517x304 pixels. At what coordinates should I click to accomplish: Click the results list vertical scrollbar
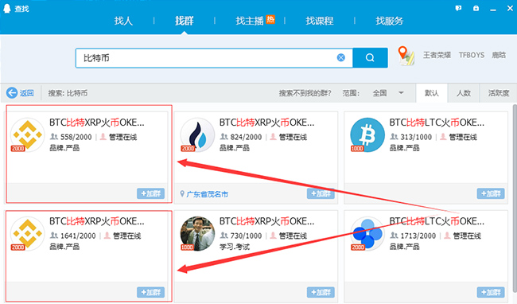pos(515,198)
